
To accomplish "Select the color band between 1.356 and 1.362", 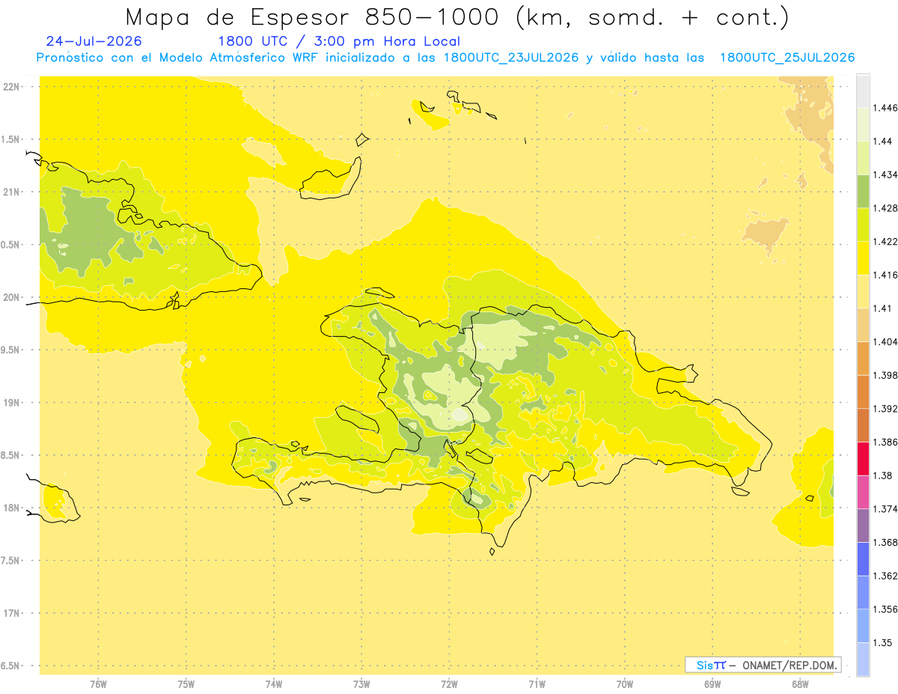I will pos(863,592).
